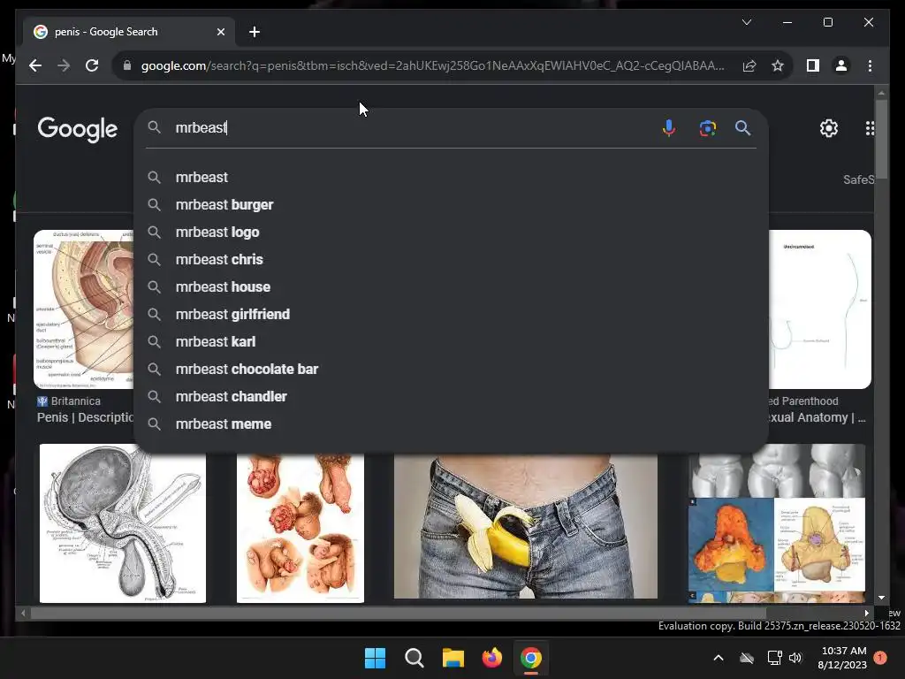Click the cloud sync tray icon

point(747,658)
